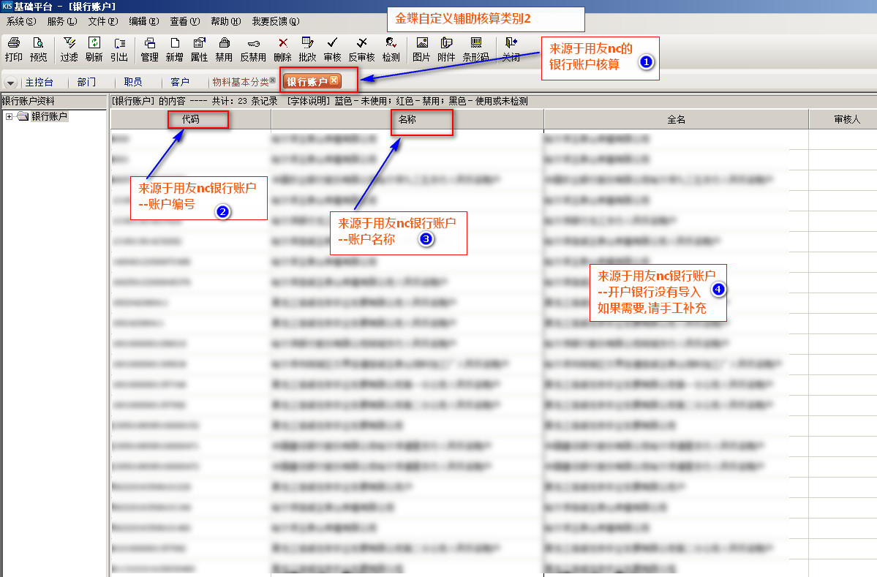Open the tab list dropdown arrow
877x577 pixels.
[x=11, y=83]
